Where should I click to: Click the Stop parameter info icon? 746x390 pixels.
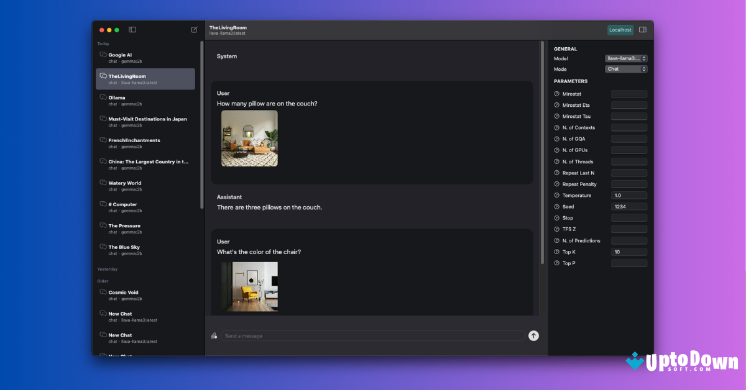[558, 217]
